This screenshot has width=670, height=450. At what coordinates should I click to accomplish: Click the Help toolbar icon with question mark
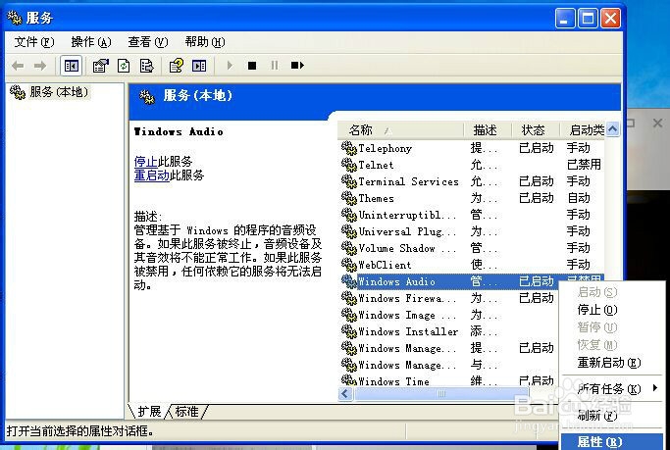[176, 66]
